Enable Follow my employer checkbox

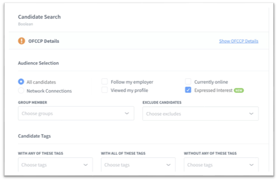pos(105,82)
